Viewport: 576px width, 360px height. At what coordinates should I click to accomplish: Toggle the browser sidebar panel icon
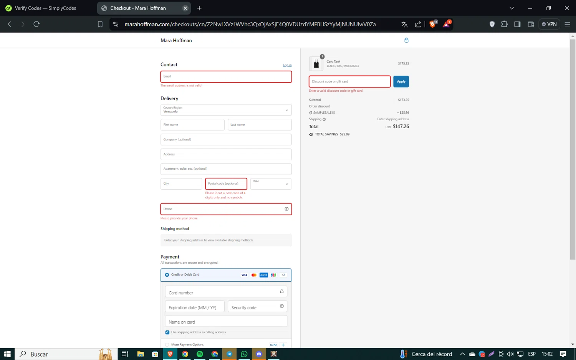coord(517,24)
